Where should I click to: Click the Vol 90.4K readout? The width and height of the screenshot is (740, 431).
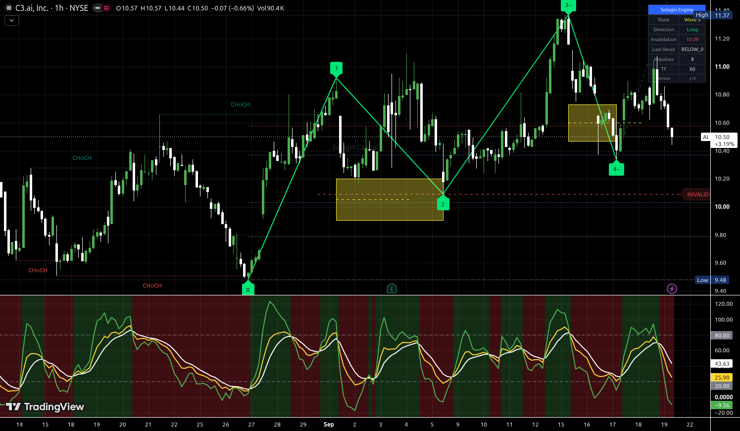270,8
